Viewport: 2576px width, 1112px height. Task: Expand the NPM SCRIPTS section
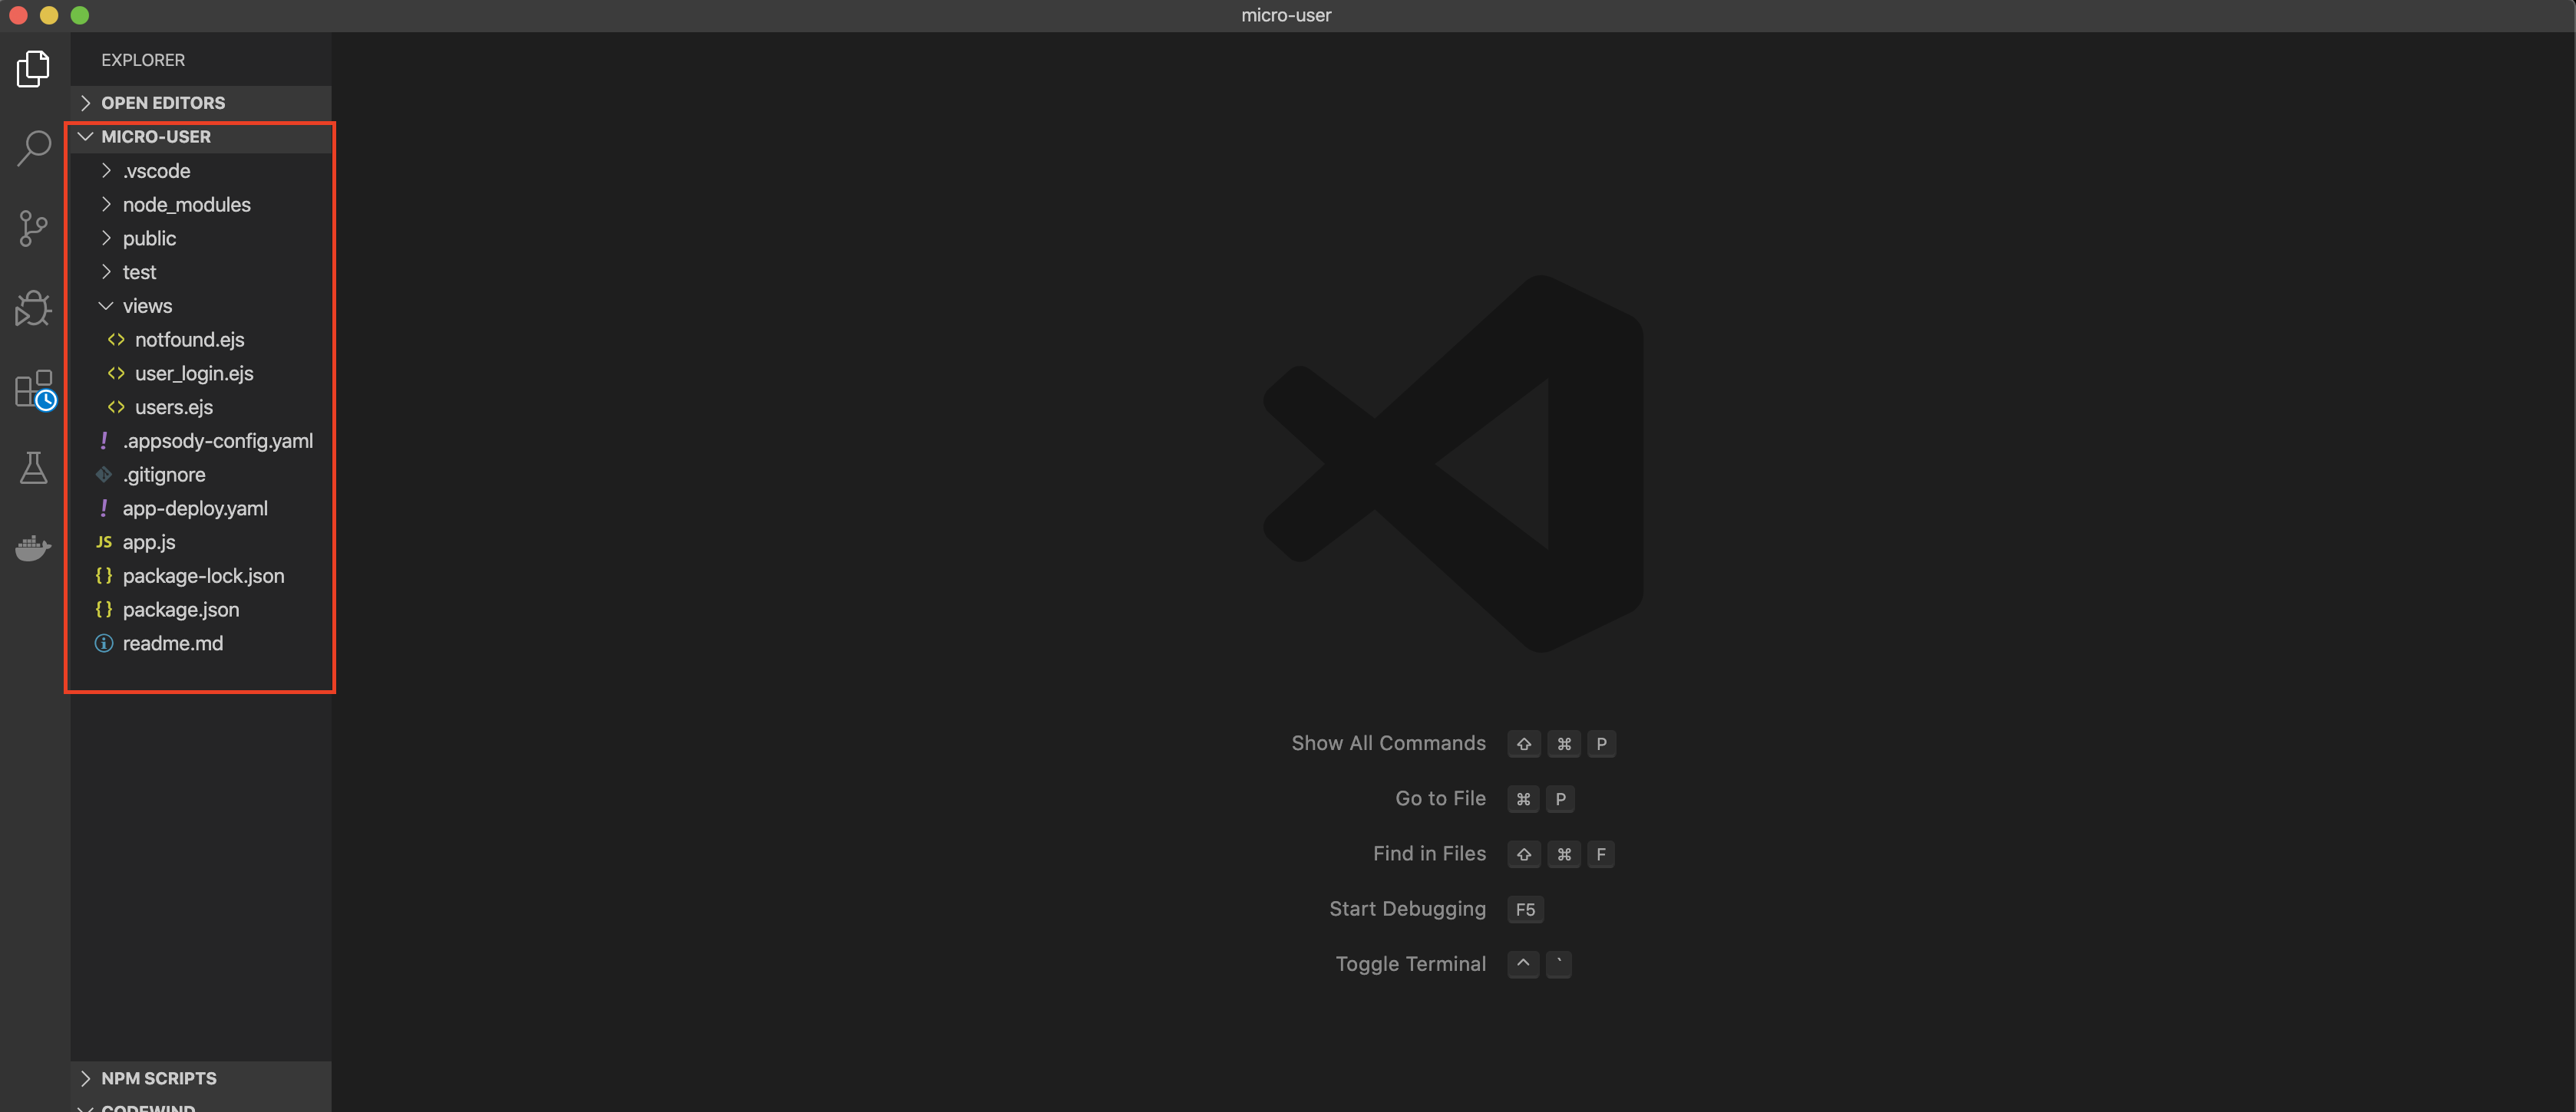[200, 1078]
